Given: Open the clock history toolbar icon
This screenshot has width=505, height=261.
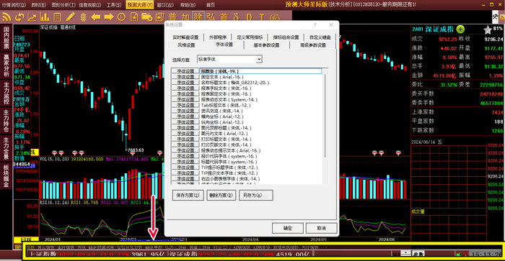Looking at the screenshot, I should click(121, 17).
